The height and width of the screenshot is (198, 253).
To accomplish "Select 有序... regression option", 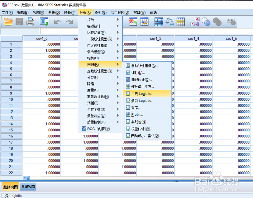I will (x=147, y=108).
